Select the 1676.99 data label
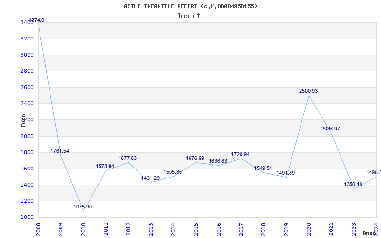Image resolution: width=381 pixels, height=238 pixels. pyautogui.click(x=195, y=158)
